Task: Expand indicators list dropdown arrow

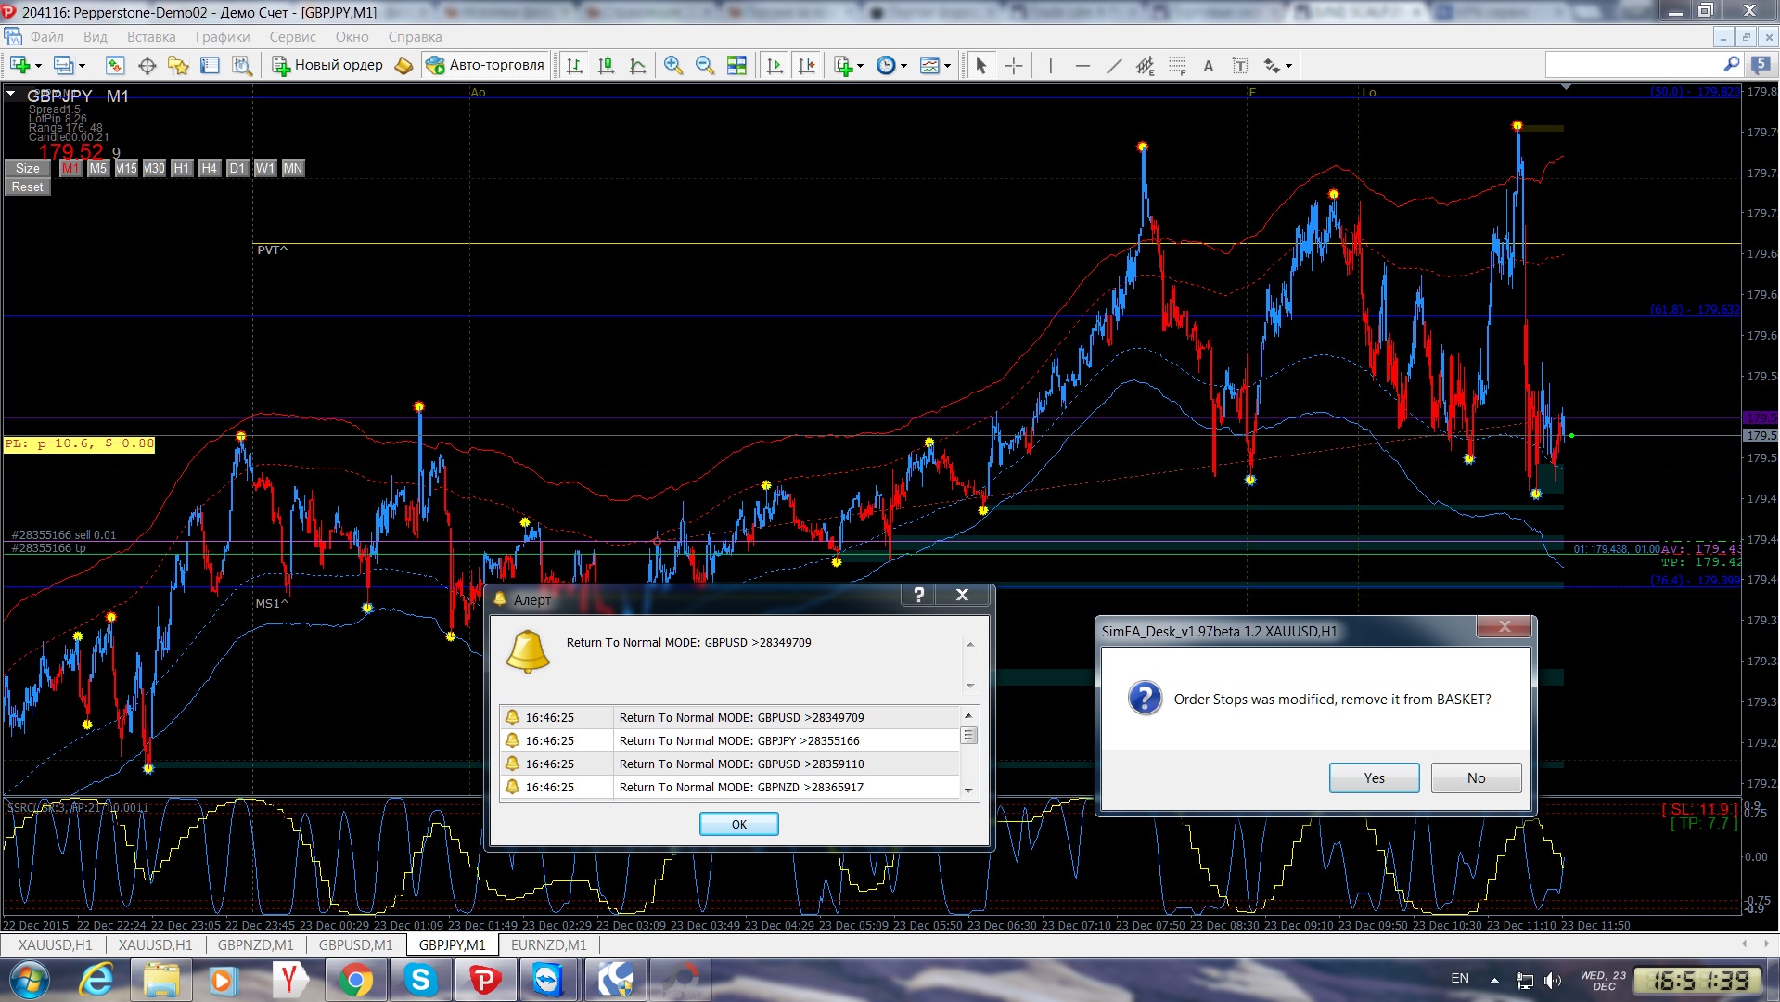Action: [x=860, y=66]
